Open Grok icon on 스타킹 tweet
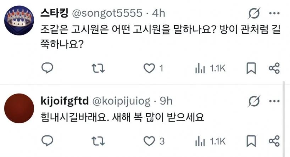The height and width of the screenshot is (157, 290). pos(255,14)
